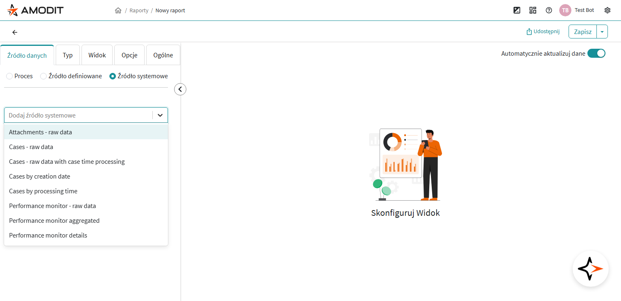The image size is (621, 301).
Task: Click the Dodaj źródło systemowe input field
Action: (x=78, y=115)
